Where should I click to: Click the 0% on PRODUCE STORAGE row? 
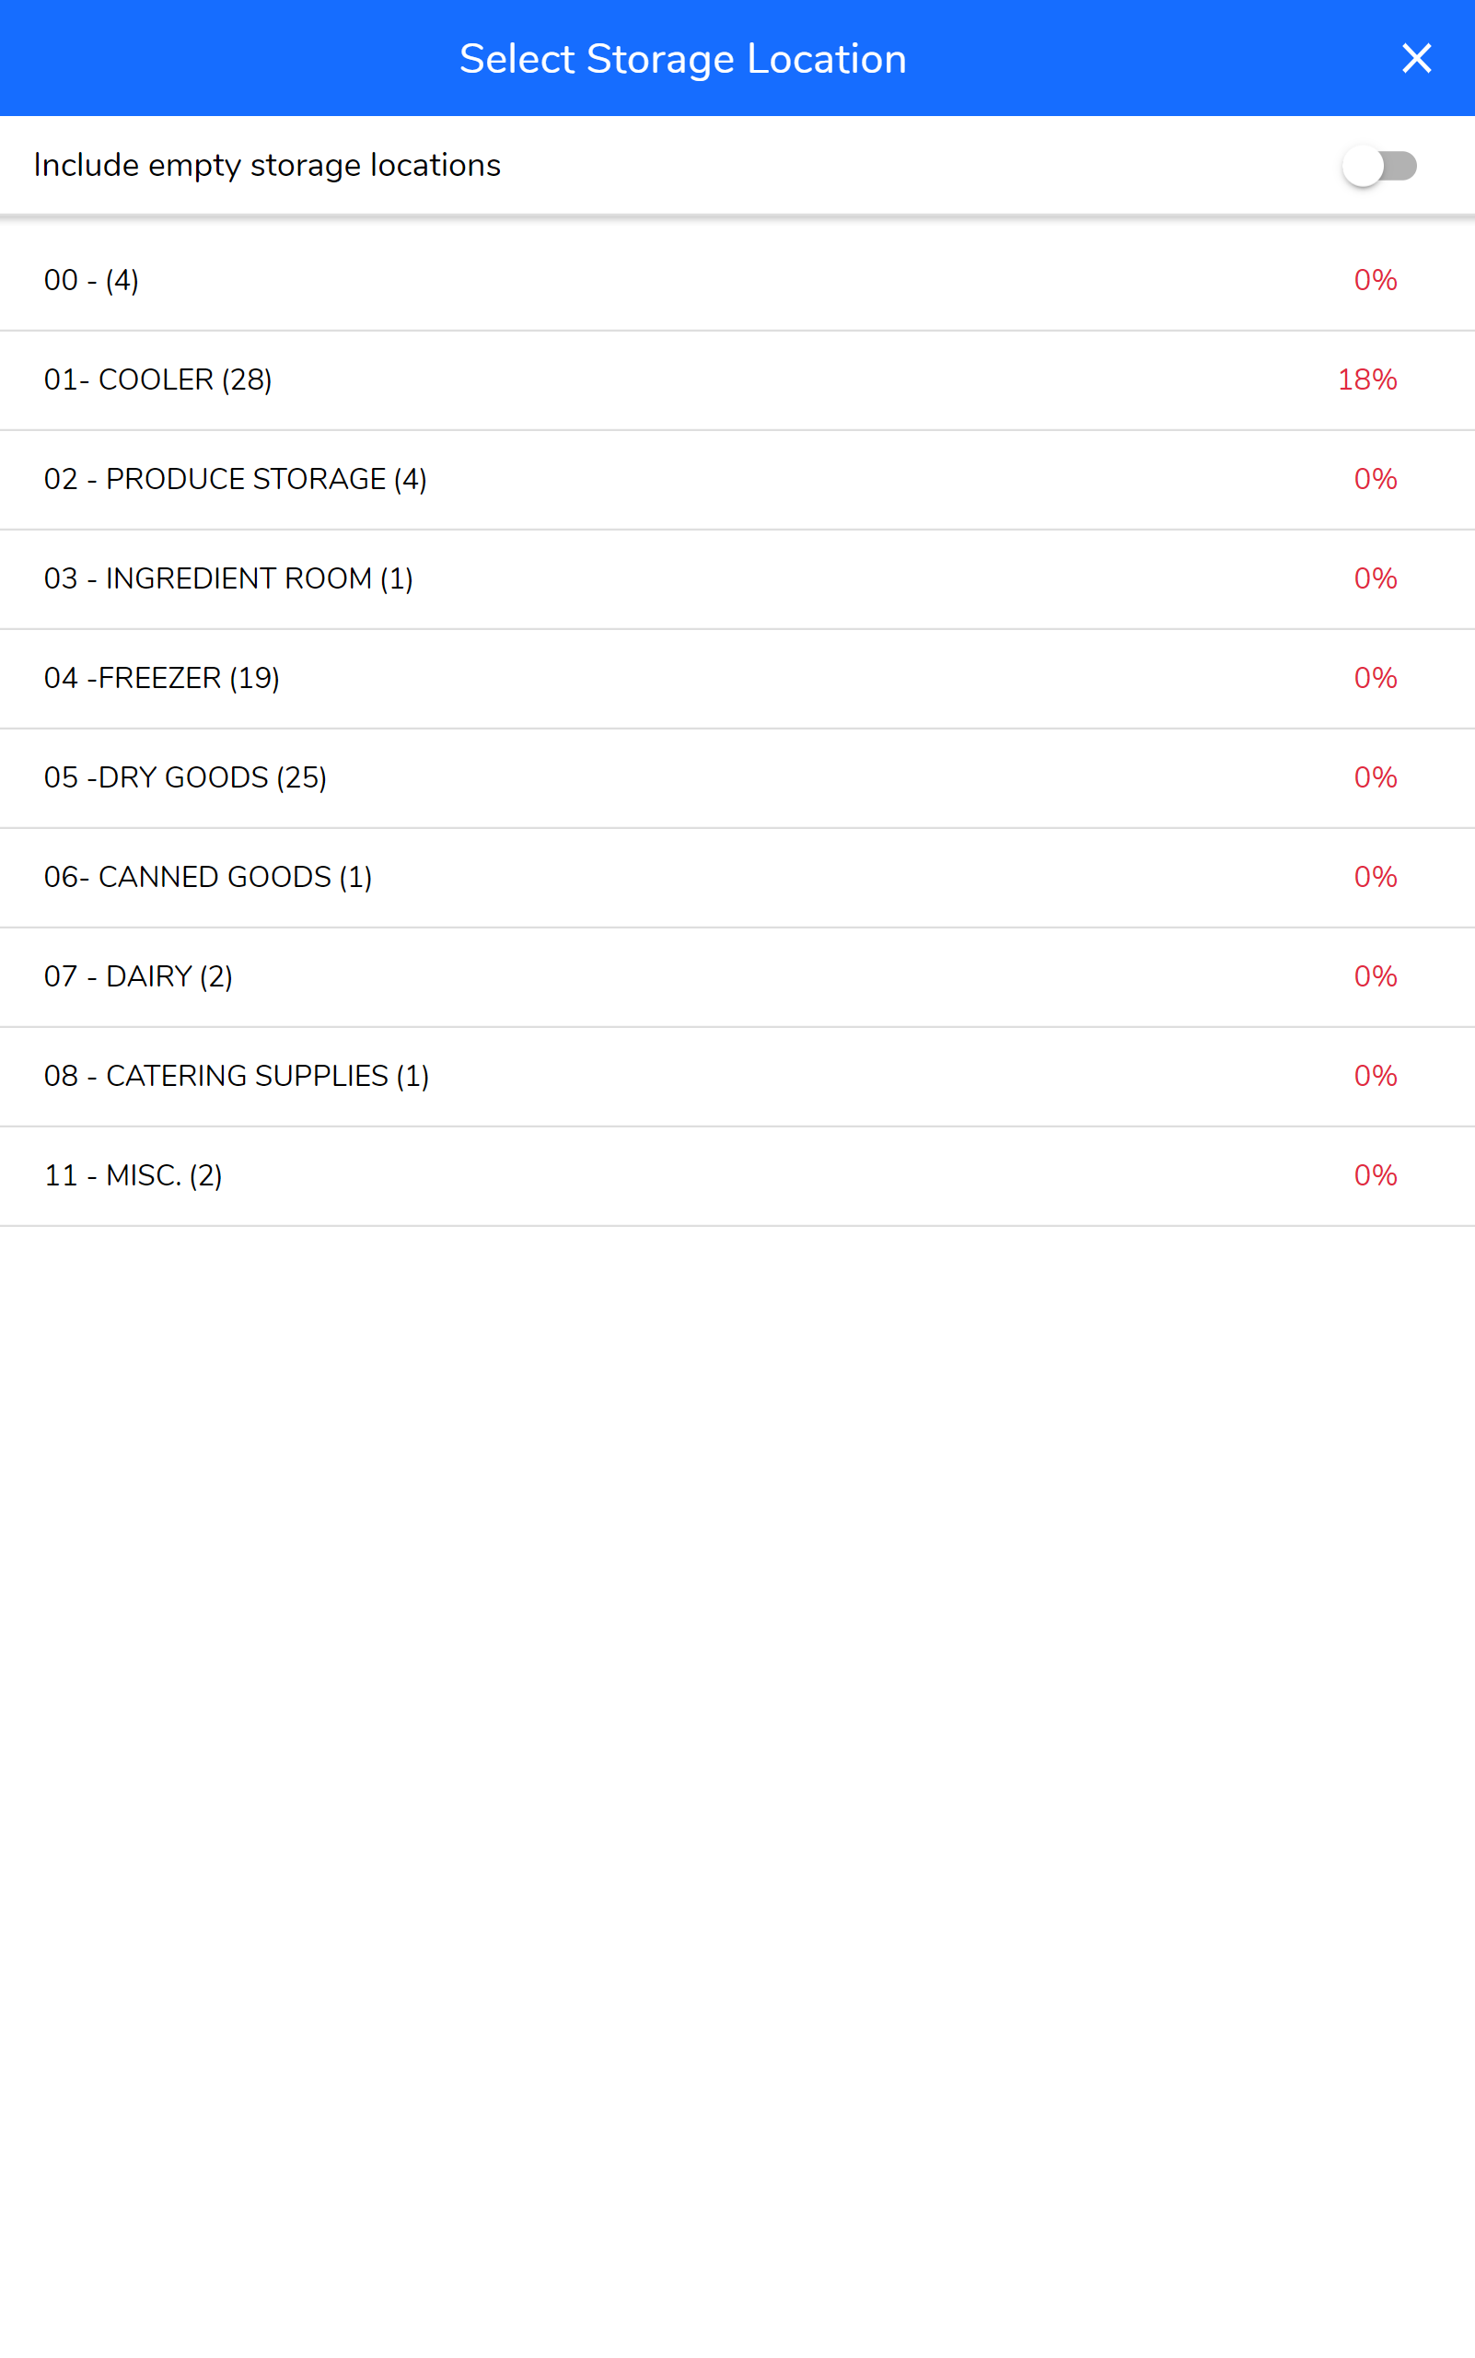point(1375,479)
